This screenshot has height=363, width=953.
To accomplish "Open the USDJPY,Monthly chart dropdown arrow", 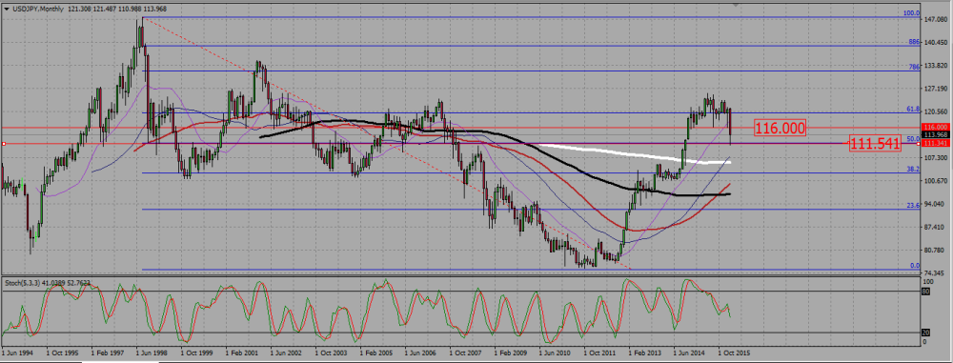I will [7, 9].
